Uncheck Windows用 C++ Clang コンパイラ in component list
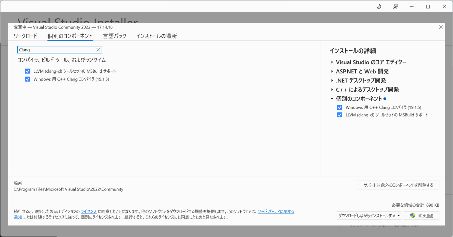The width and height of the screenshot is (453, 237). pos(27,79)
